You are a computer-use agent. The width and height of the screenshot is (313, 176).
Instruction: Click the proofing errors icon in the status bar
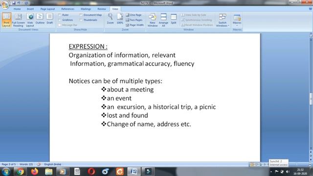[39, 164]
